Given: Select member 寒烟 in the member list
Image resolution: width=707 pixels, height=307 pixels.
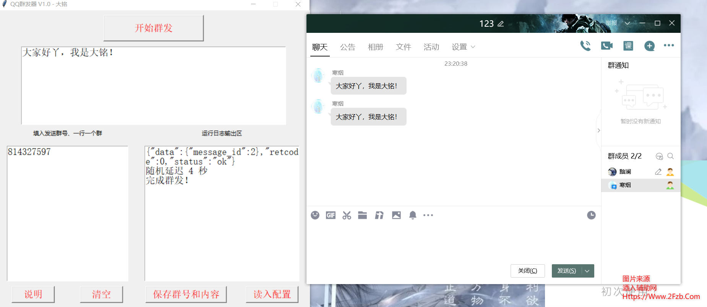Looking at the screenshot, I should (x=641, y=185).
